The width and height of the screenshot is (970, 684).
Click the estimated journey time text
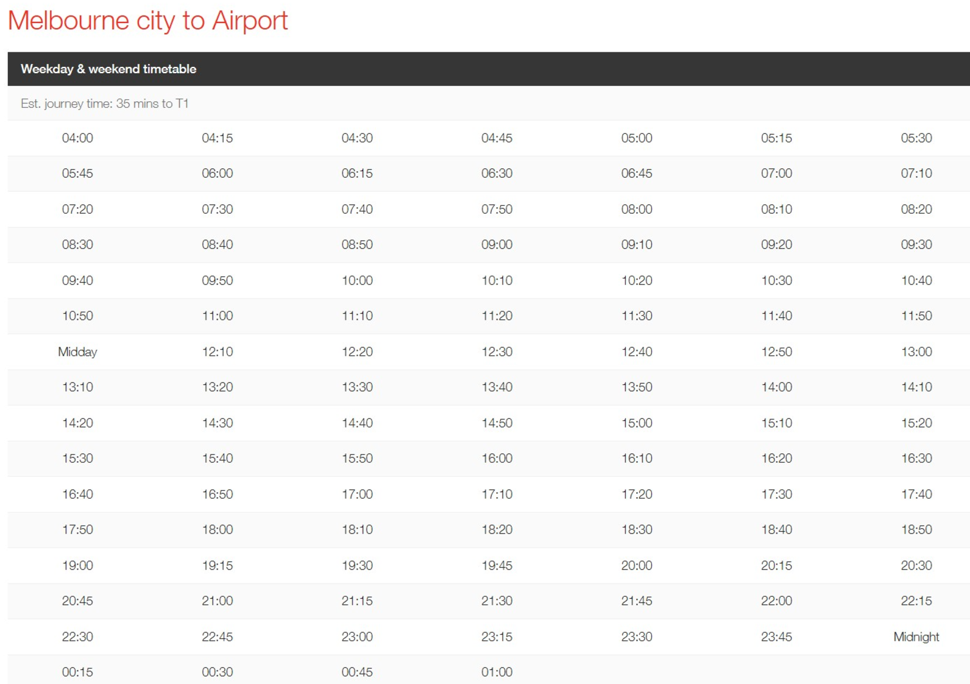pyautogui.click(x=105, y=104)
